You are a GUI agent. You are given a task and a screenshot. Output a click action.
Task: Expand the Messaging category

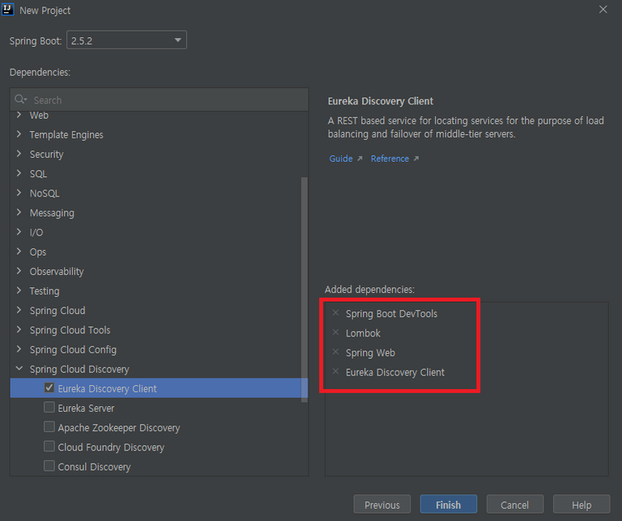pos(19,212)
